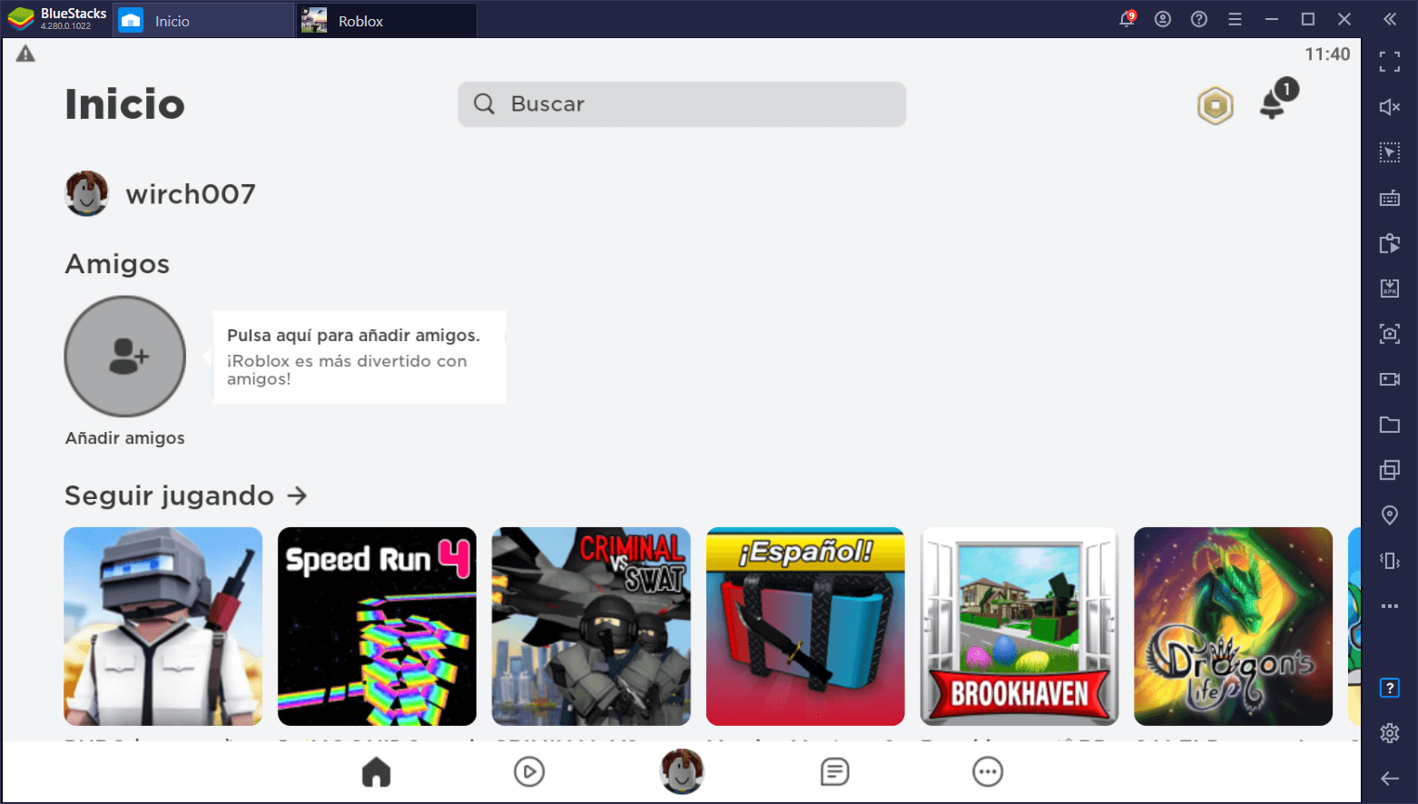This screenshot has width=1418, height=804.
Task: Open the ¡Español! game thumbnail
Action: point(805,626)
